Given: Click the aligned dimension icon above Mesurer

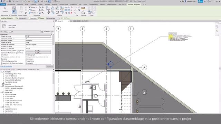Looking at the screenshot, I should (83, 8).
